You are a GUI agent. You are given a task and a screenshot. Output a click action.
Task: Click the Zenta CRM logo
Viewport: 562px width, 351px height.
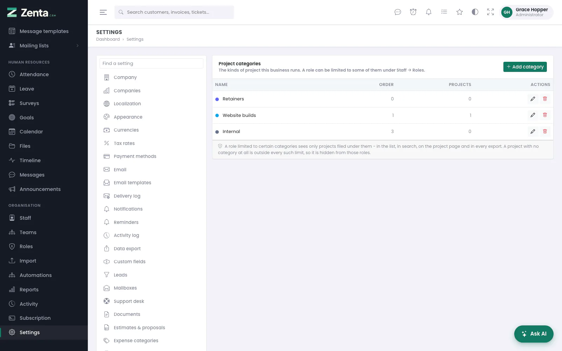click(x=32, y=13)
